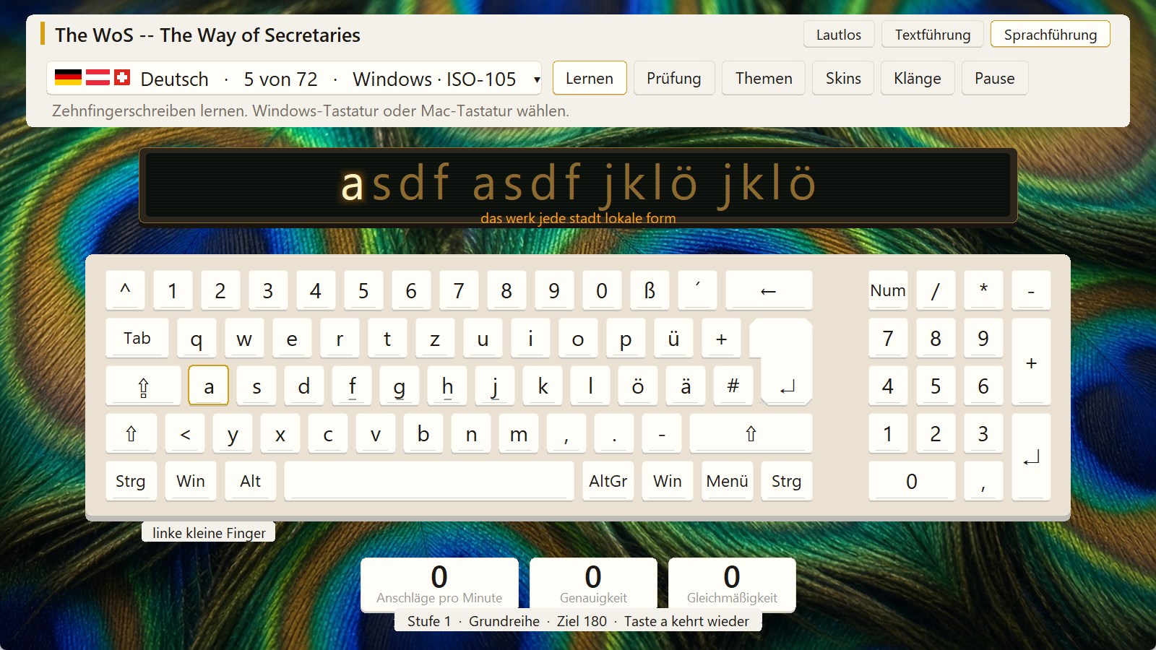Click the 'Stufe 1 · Grundreihe' status line
Image resolution: width=1156 pixels, height=650 pixels.
pos(578,621)
